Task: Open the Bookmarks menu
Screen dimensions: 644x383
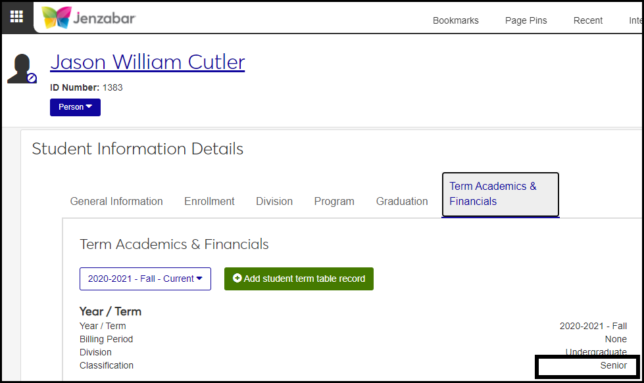Action: click(456, 20)
